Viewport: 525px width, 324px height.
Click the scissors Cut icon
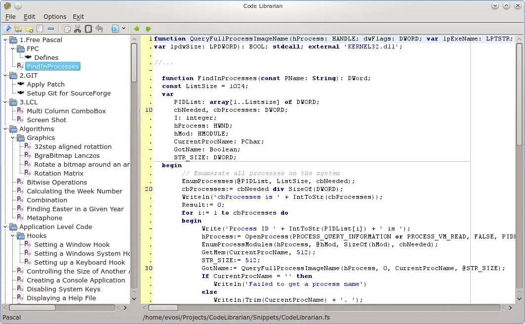point(78,29)
